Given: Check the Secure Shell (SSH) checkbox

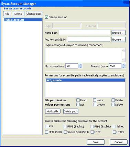Looking at the screenshot, I should click(x=65, y=132).
